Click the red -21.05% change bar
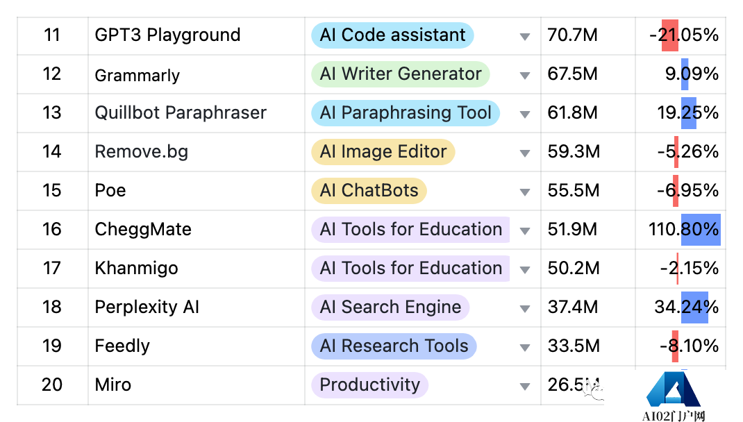 tap(669, 35)
